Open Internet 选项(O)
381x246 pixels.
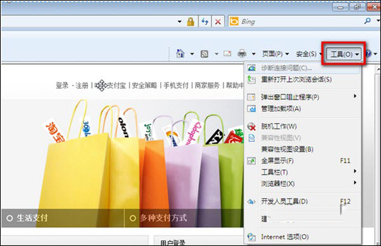(302, 236)
